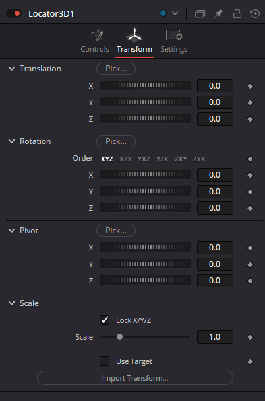Add keyframe for Pivot Y

[250, 264]
